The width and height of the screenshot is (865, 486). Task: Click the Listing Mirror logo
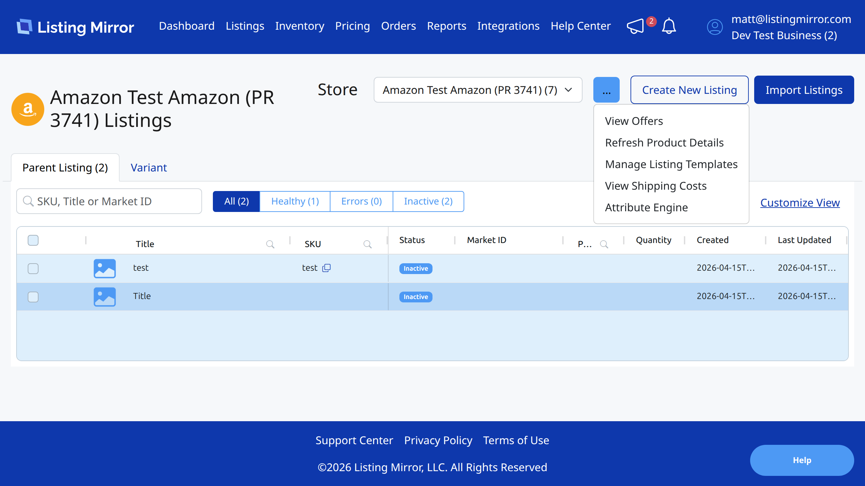pos(75,27)
